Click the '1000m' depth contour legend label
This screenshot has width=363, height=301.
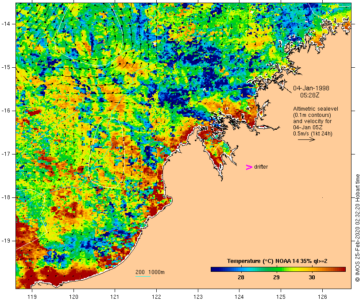(x=156, y=272)
